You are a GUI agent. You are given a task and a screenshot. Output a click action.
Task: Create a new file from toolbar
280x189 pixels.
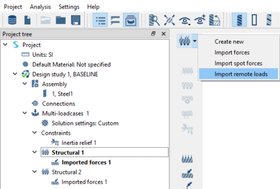point(27,20)
